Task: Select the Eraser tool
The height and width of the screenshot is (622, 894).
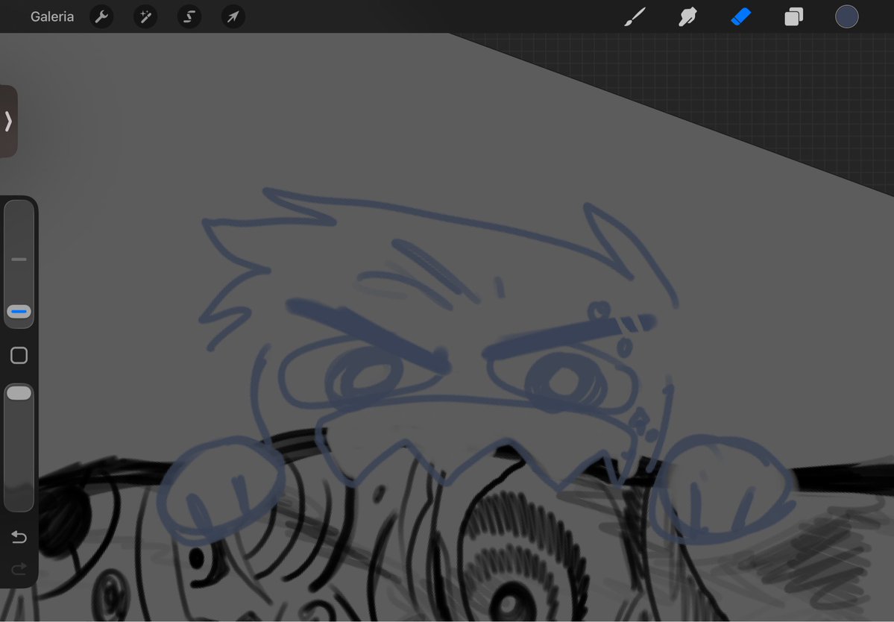Action: (x=740, y=16)
